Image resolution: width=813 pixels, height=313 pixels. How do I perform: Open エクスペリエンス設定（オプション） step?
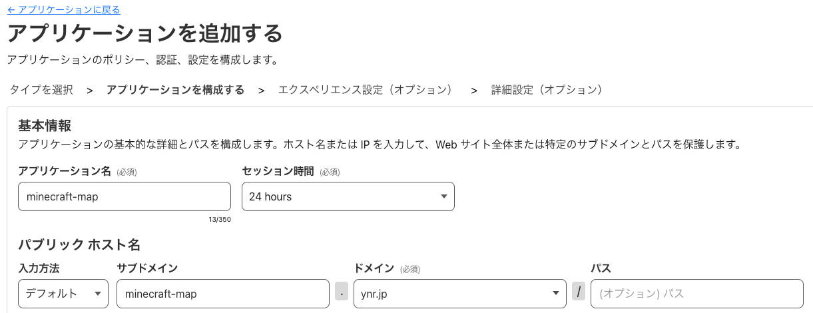tap(365, 90)
